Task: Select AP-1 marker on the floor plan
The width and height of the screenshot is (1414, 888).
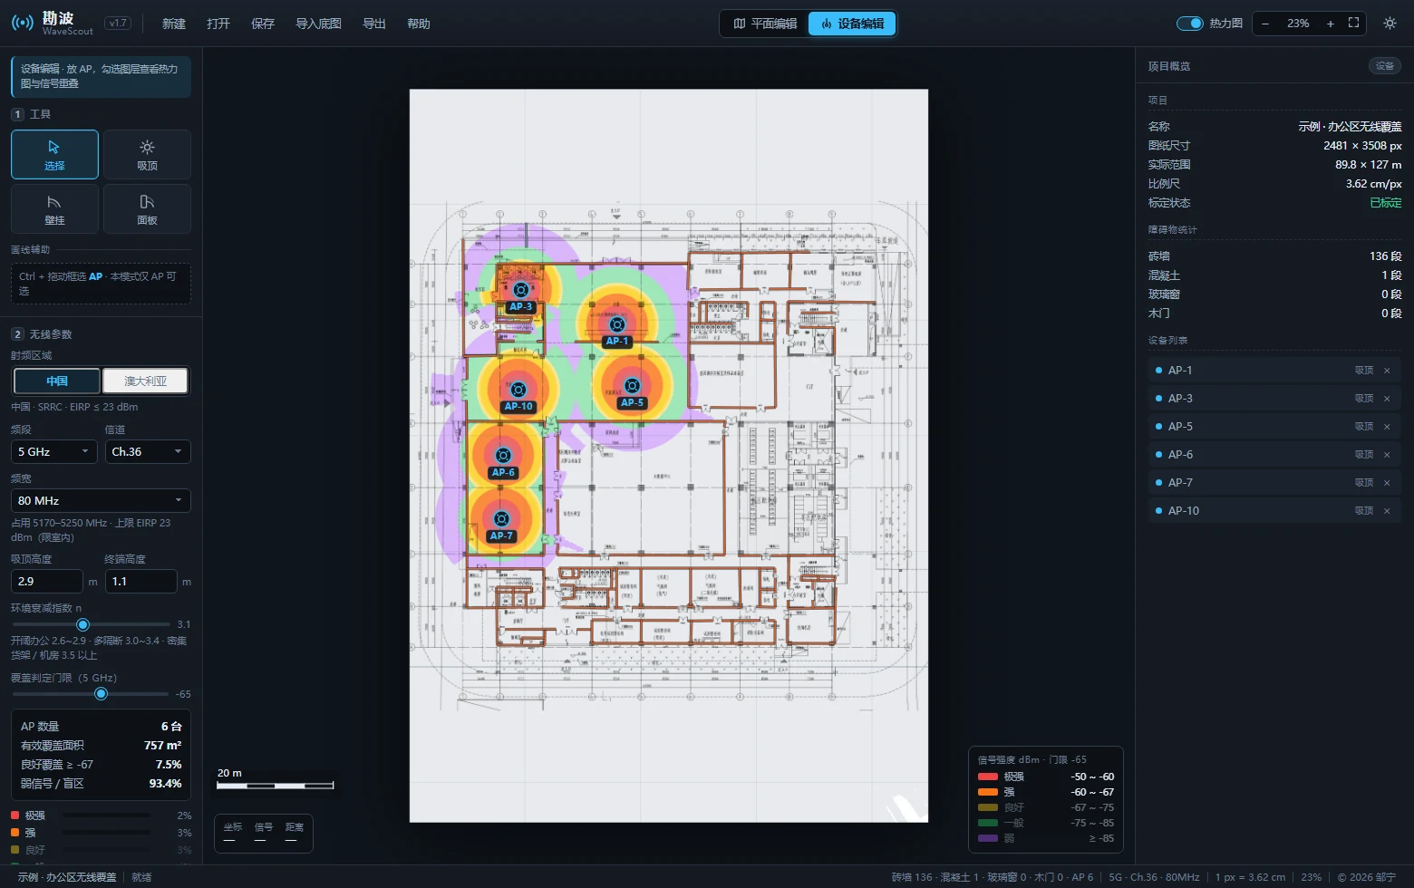Action: 617,324
